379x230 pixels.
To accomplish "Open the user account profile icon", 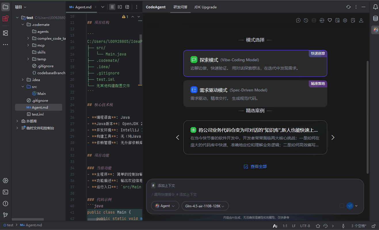I will [x=361, y=20].
